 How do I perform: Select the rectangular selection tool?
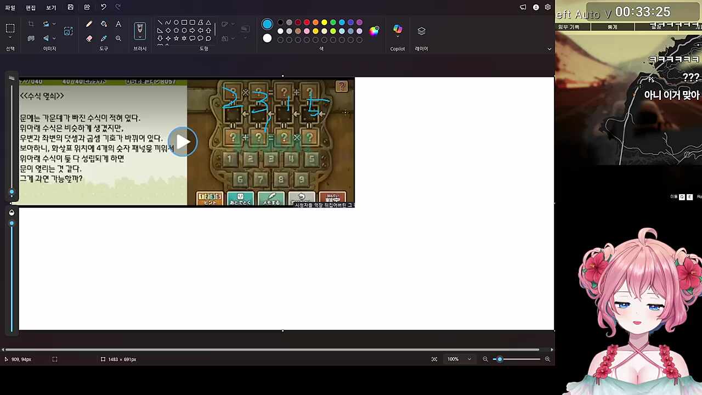(10, 29)
